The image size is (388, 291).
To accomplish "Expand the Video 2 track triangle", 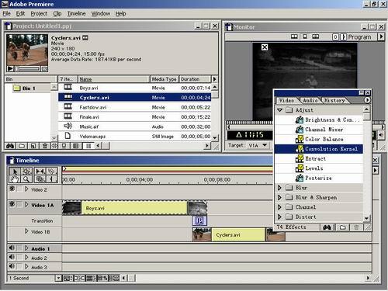I will (26, 189).
